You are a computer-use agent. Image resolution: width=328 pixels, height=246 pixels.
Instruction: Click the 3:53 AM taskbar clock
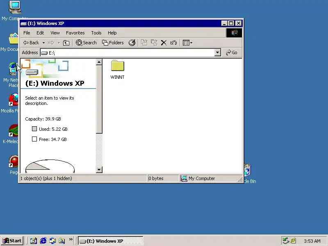pyautogui.click(x=312, y=241)
